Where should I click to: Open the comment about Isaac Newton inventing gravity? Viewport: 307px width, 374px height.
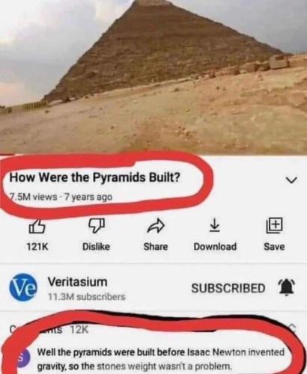[161, 359]
